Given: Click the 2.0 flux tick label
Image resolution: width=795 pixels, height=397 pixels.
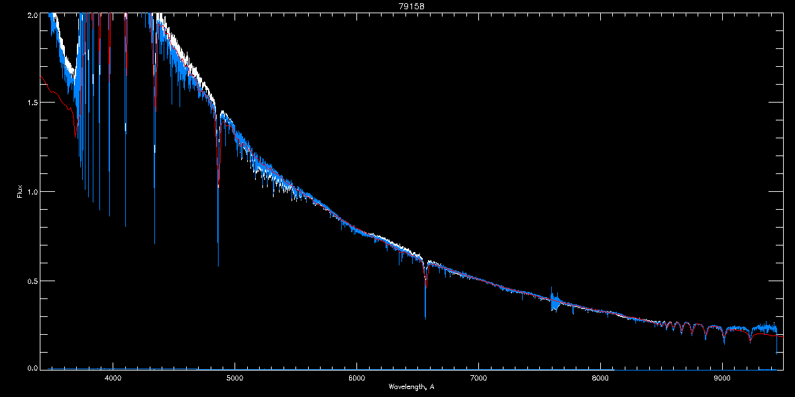Looking at the screenshot, I should pyautogui.click(x=31, y=14).
